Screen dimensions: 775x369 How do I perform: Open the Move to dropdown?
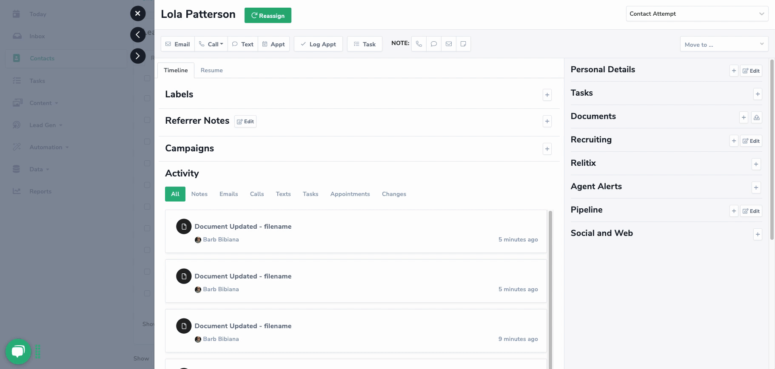724,44
